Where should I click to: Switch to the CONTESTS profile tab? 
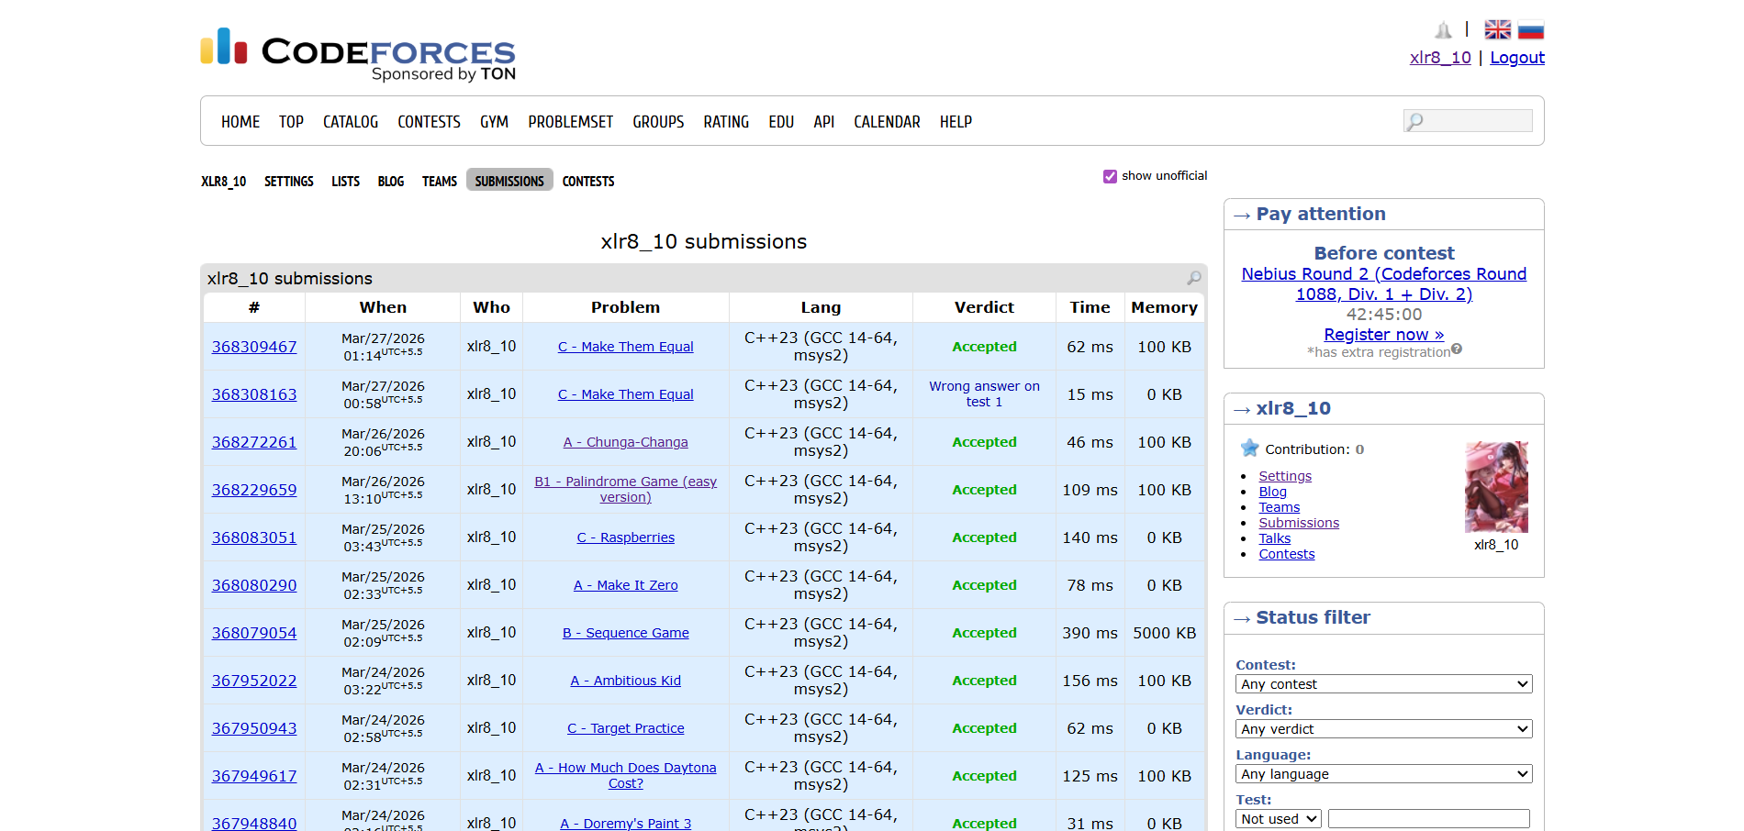[x=588, y=182]
